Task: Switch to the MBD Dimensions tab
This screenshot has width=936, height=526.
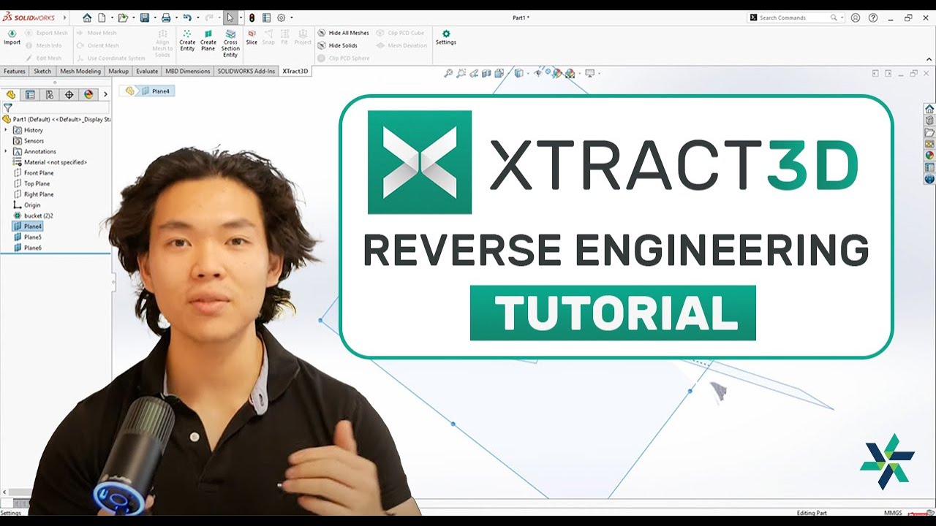Action: click(188, 71)
